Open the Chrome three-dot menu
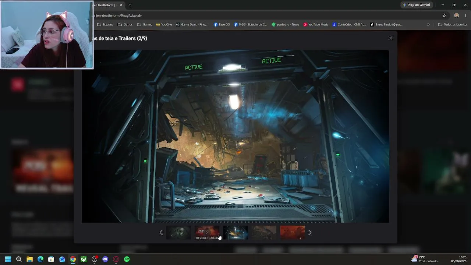The height and width of the screenshot is (265, 471). click(465, 15)
